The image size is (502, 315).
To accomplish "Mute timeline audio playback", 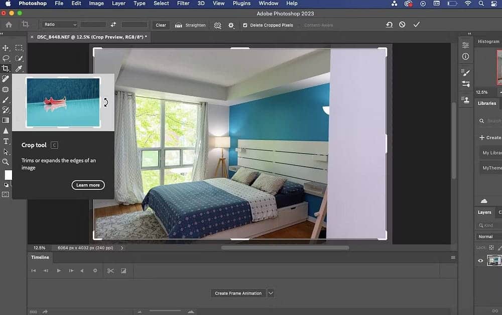I will [x=82, y=271].
